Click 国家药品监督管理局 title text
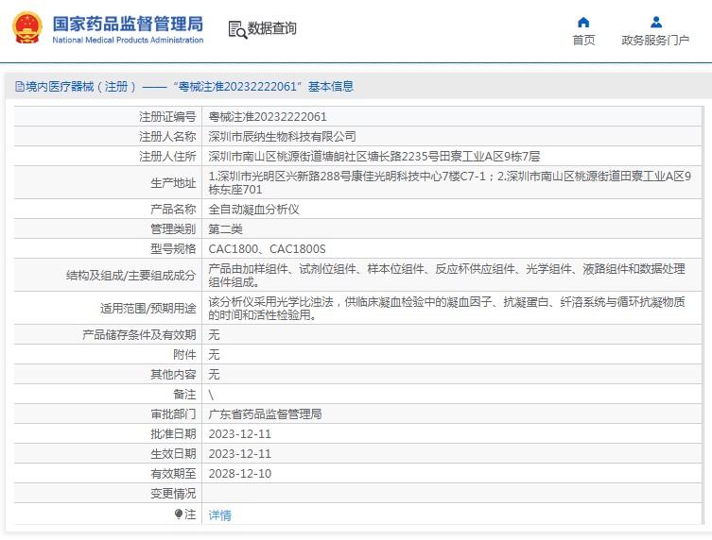 coord(128,24)
